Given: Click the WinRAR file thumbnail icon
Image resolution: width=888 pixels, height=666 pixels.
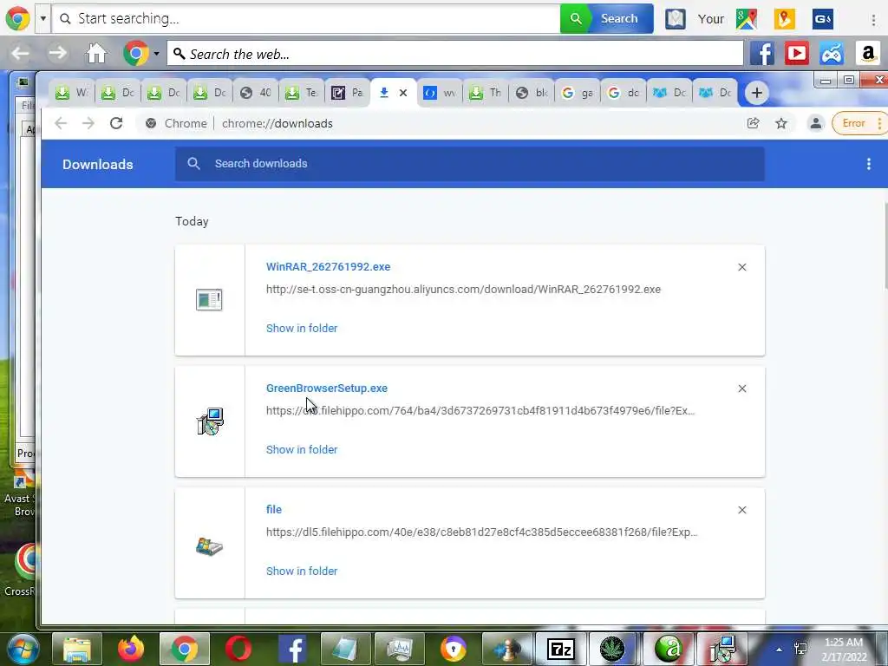Looking at the screenshot, I should 209,299.
